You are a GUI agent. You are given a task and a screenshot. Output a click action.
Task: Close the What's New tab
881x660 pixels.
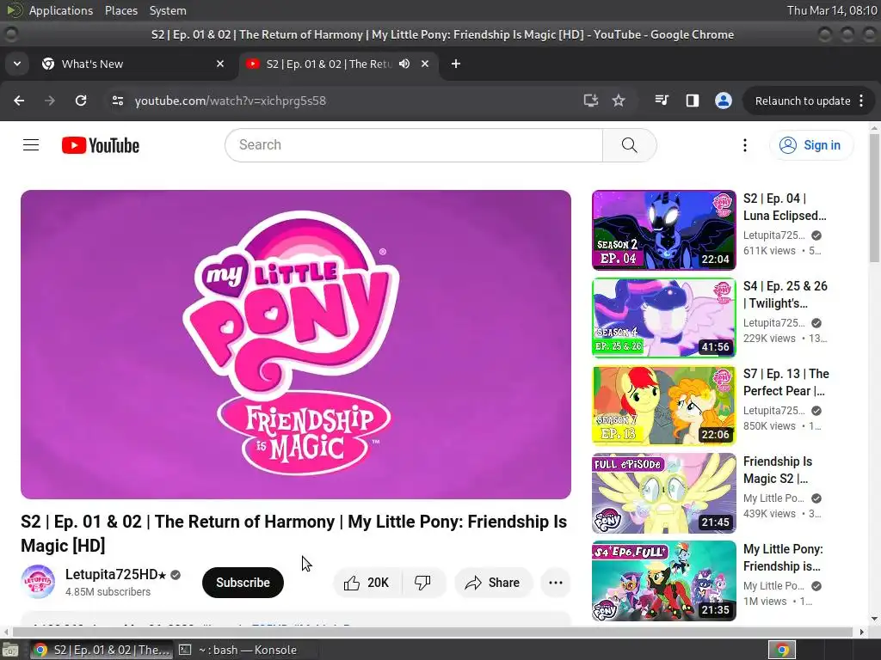pos(220,64)
